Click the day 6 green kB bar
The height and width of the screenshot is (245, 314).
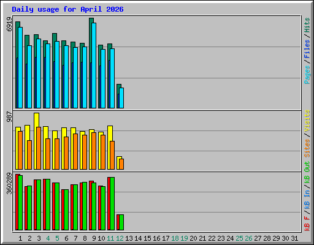tap(66, 210)
